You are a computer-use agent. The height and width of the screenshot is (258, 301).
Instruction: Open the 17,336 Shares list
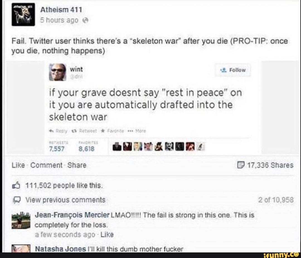pos(265,165)
